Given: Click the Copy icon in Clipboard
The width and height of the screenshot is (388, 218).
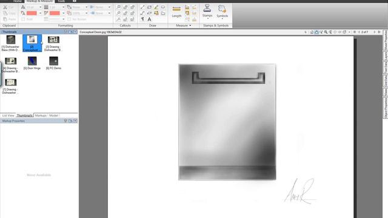Looking at the screenshot, I should click(x=5, y=13).
